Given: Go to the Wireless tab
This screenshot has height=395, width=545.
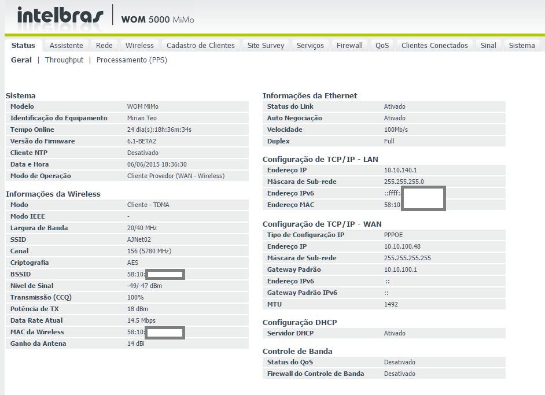Looking at the screenshot, I should 139,46.
